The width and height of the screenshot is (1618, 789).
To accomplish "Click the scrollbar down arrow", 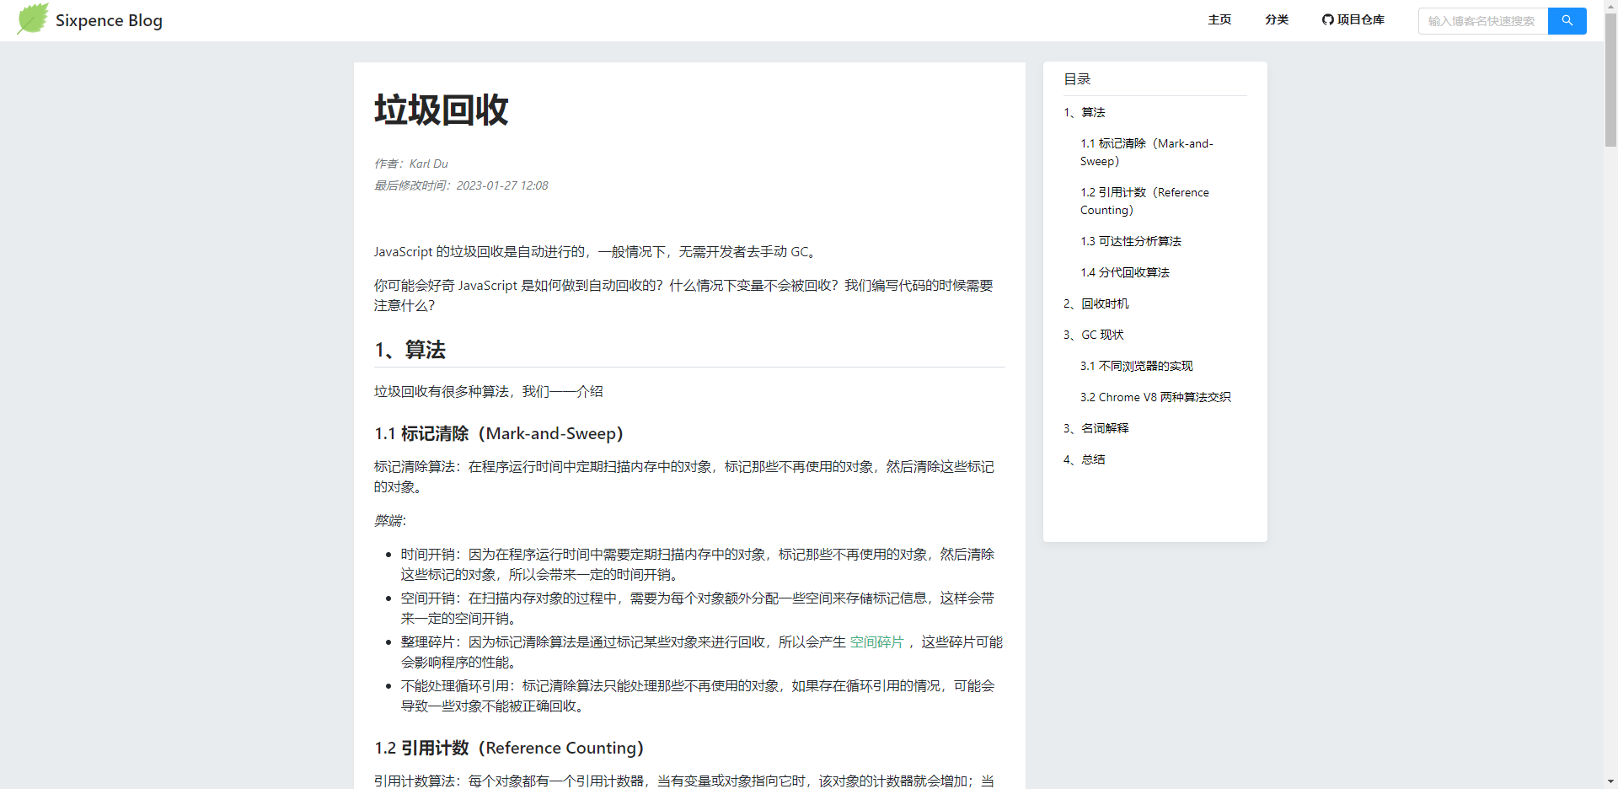I will coord(1610,781).
